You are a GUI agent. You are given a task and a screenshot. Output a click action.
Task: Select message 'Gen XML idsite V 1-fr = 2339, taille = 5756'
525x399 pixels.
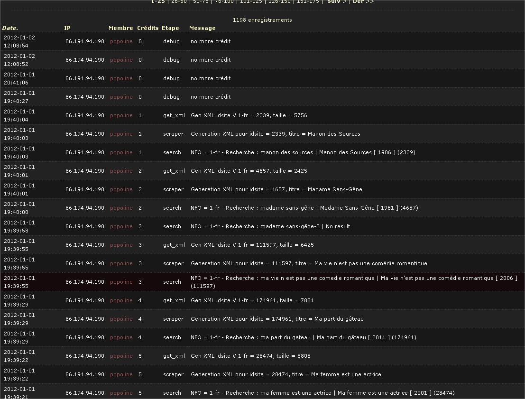[x=249, y=115]
